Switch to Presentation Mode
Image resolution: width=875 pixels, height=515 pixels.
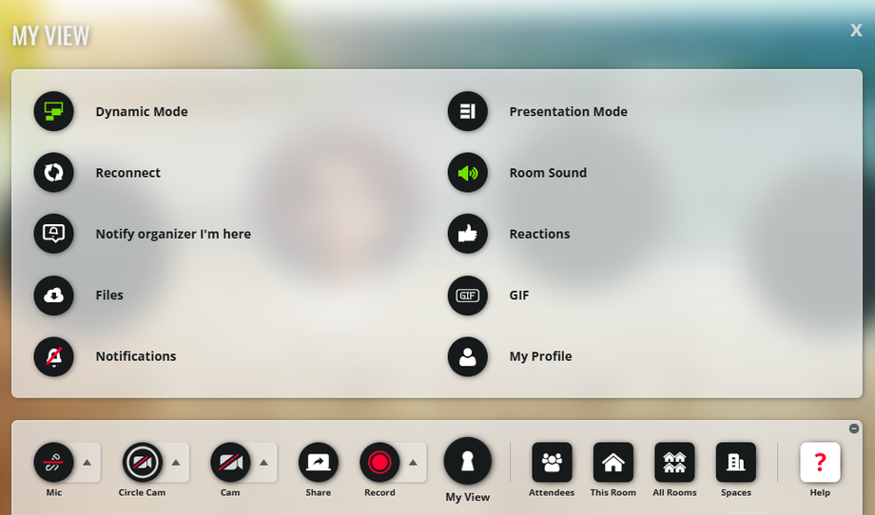click(468, 111)
